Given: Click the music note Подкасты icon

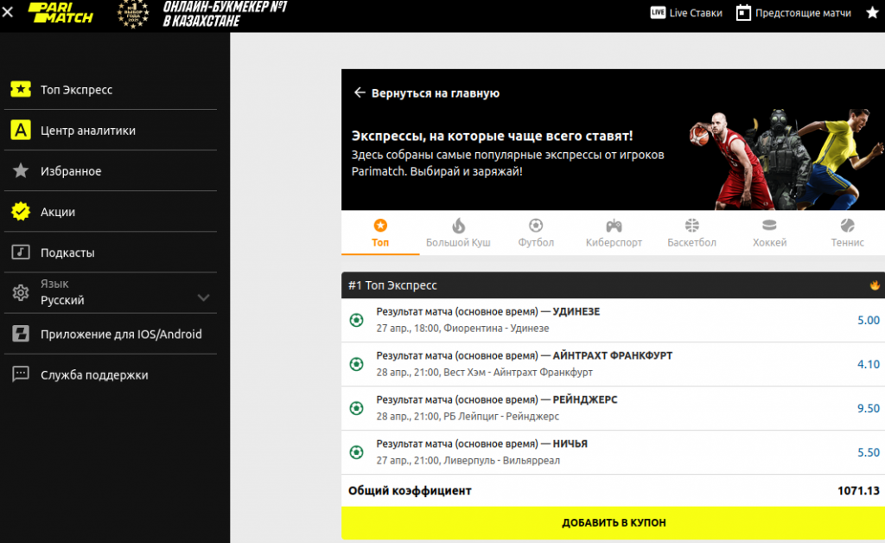Looking at the screenshot, I should tap(21, 252).
